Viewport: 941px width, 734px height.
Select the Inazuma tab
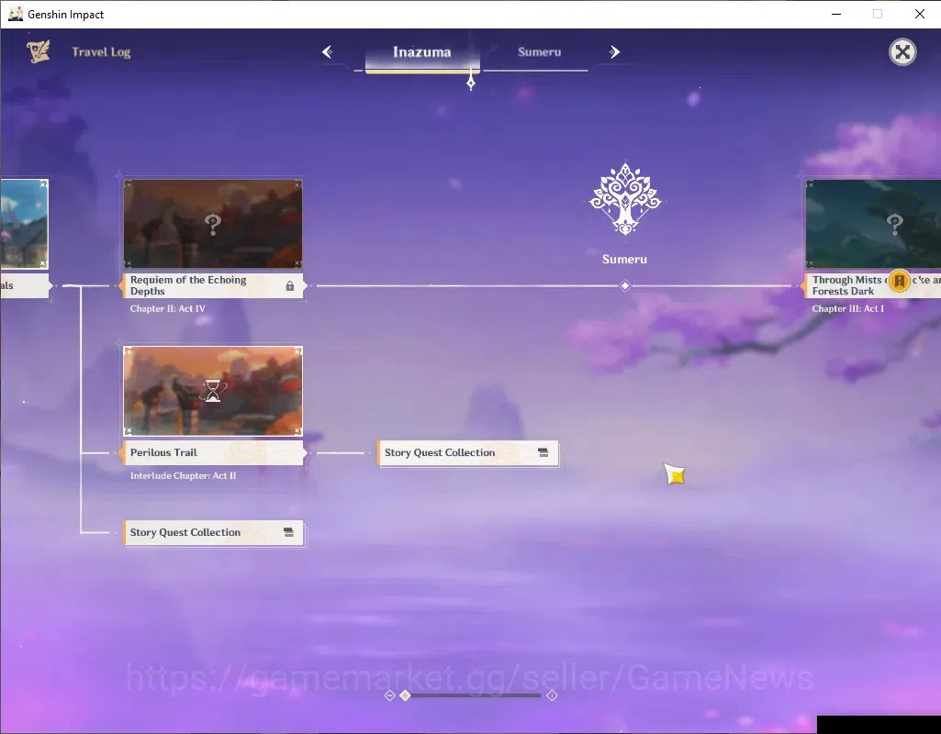[x=422, y=52]
